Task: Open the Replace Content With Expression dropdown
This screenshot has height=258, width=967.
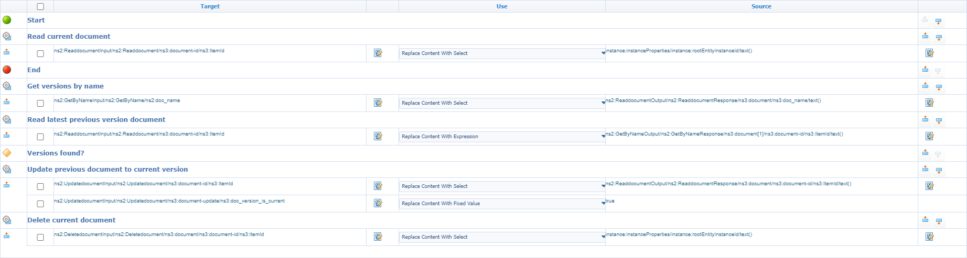Action: pyautogui.click(x=502, y=137)
